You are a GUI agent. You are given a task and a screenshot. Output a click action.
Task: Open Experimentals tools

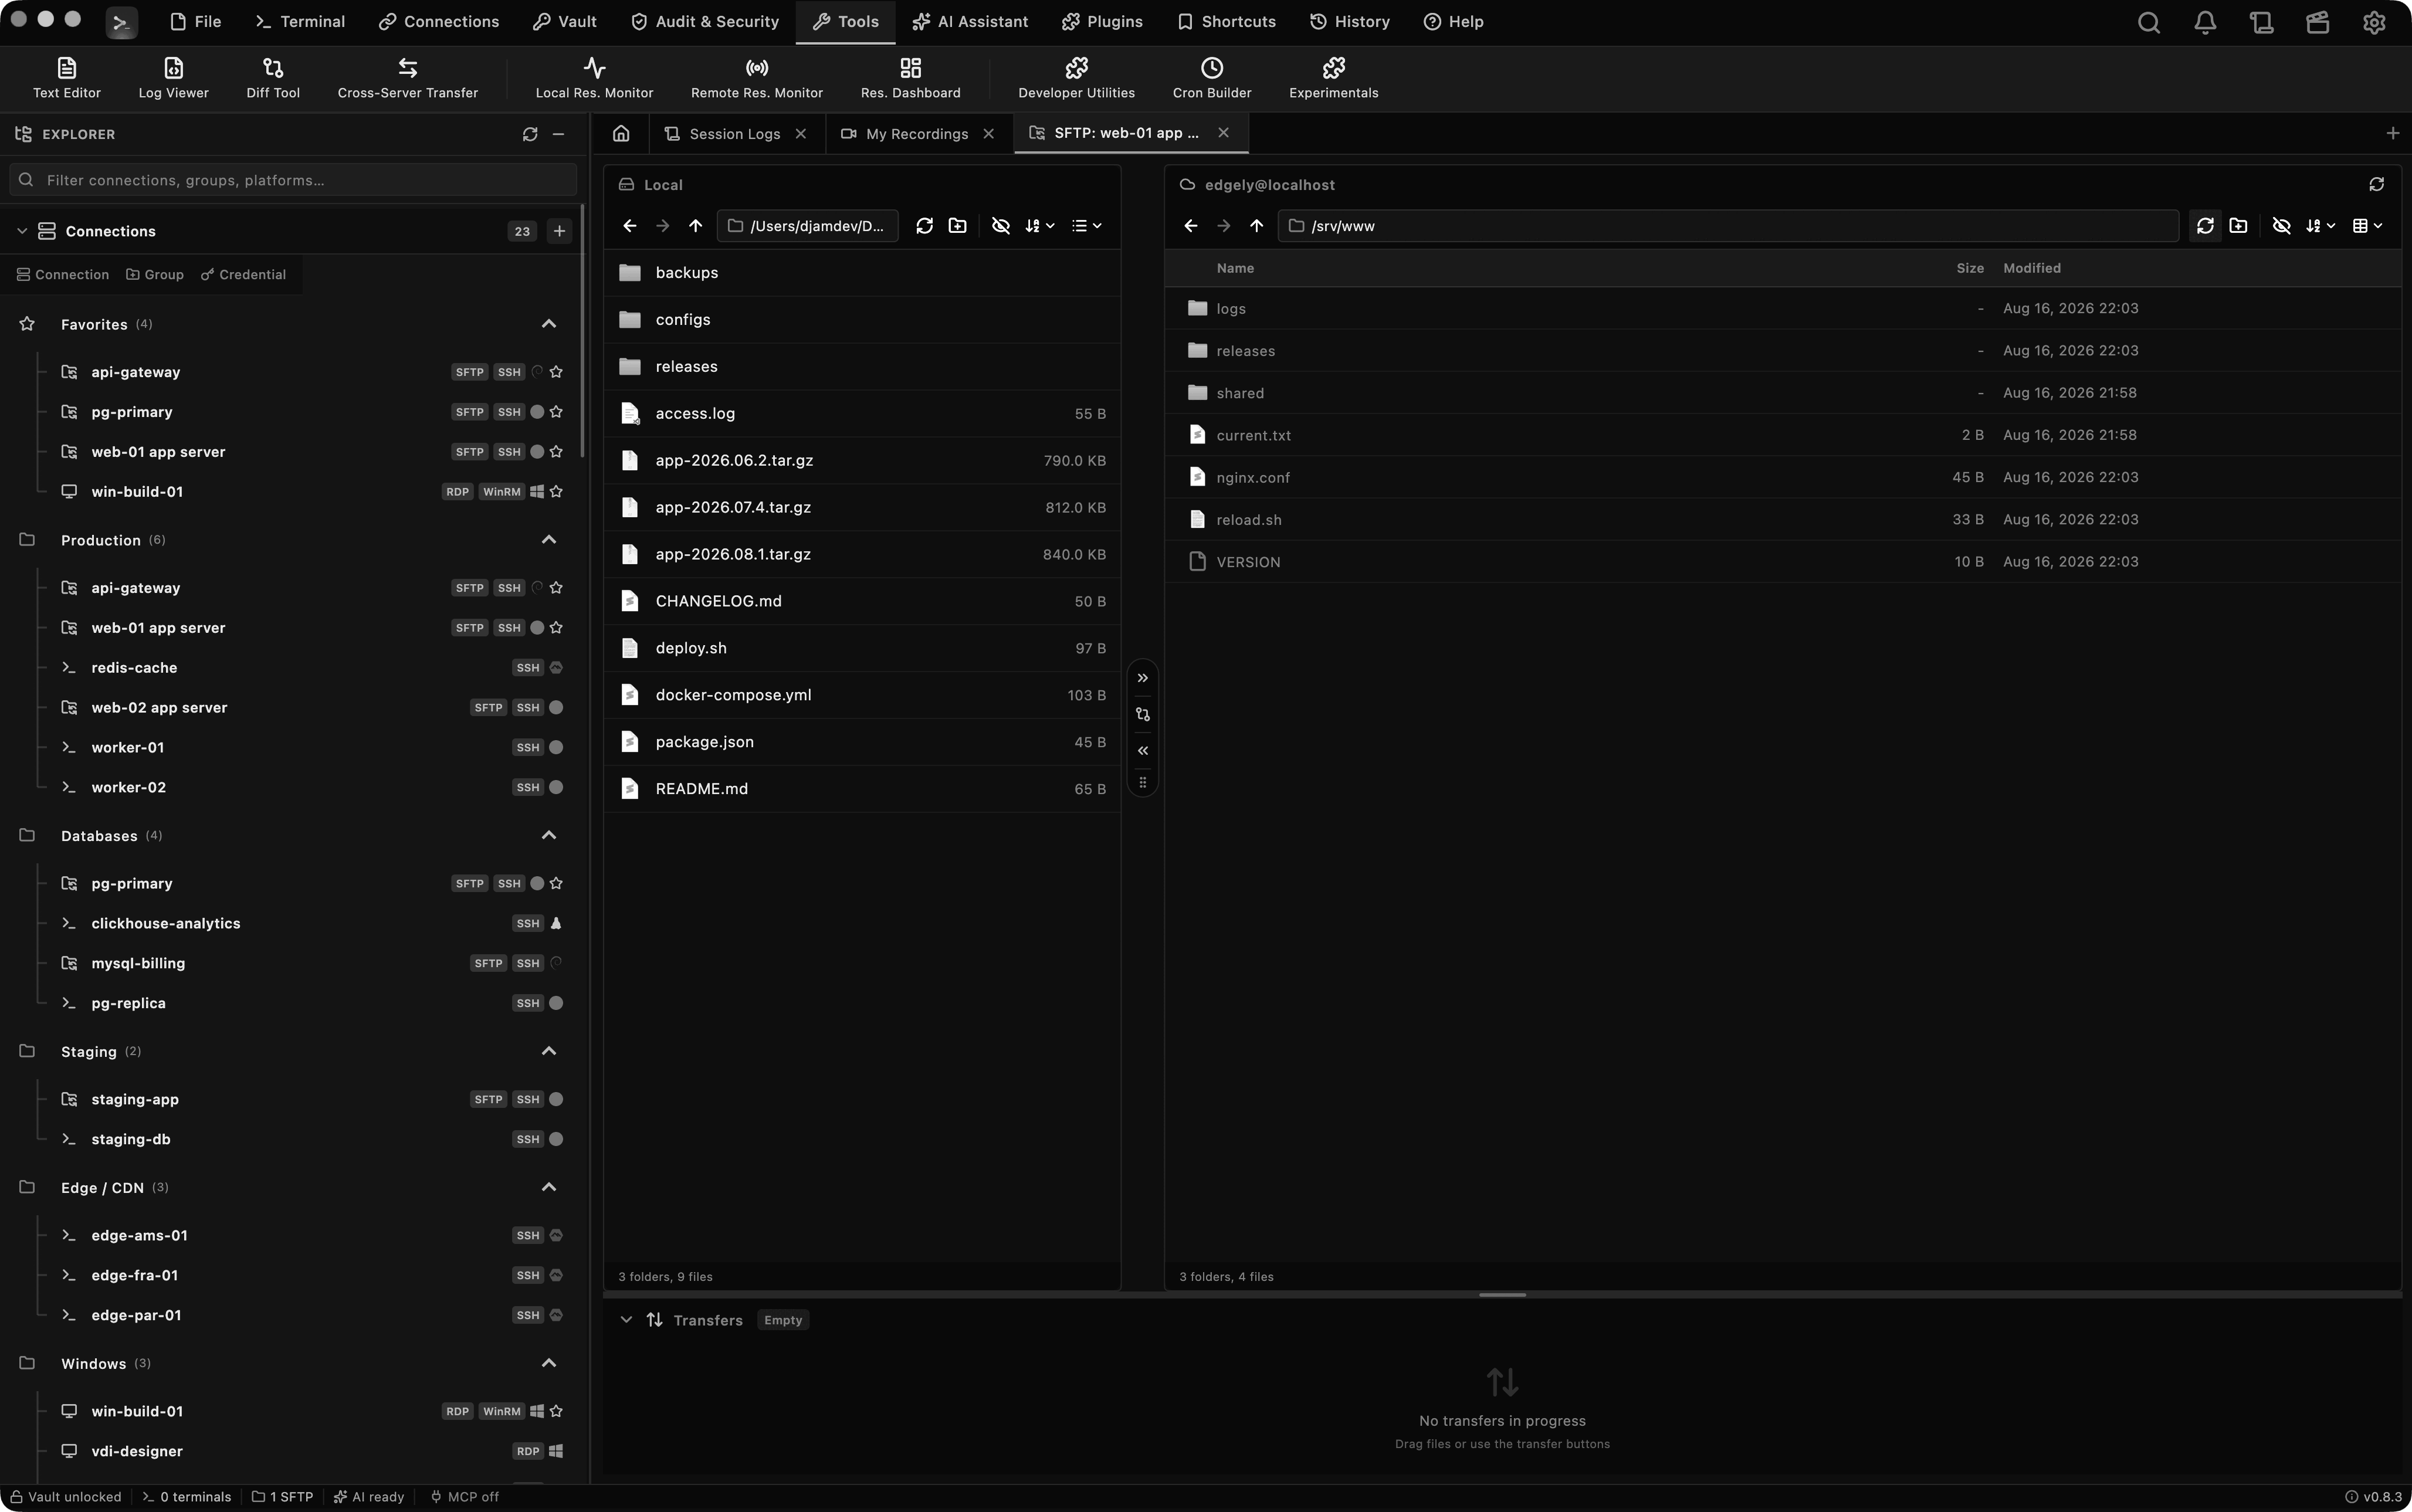click(x=1333, y=78)
